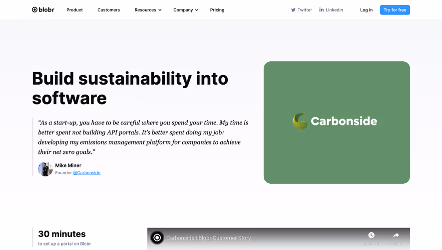Click Mike Miner's avatar photo
The height and width of the screenshot is (250, 442).
click(45, 169)
